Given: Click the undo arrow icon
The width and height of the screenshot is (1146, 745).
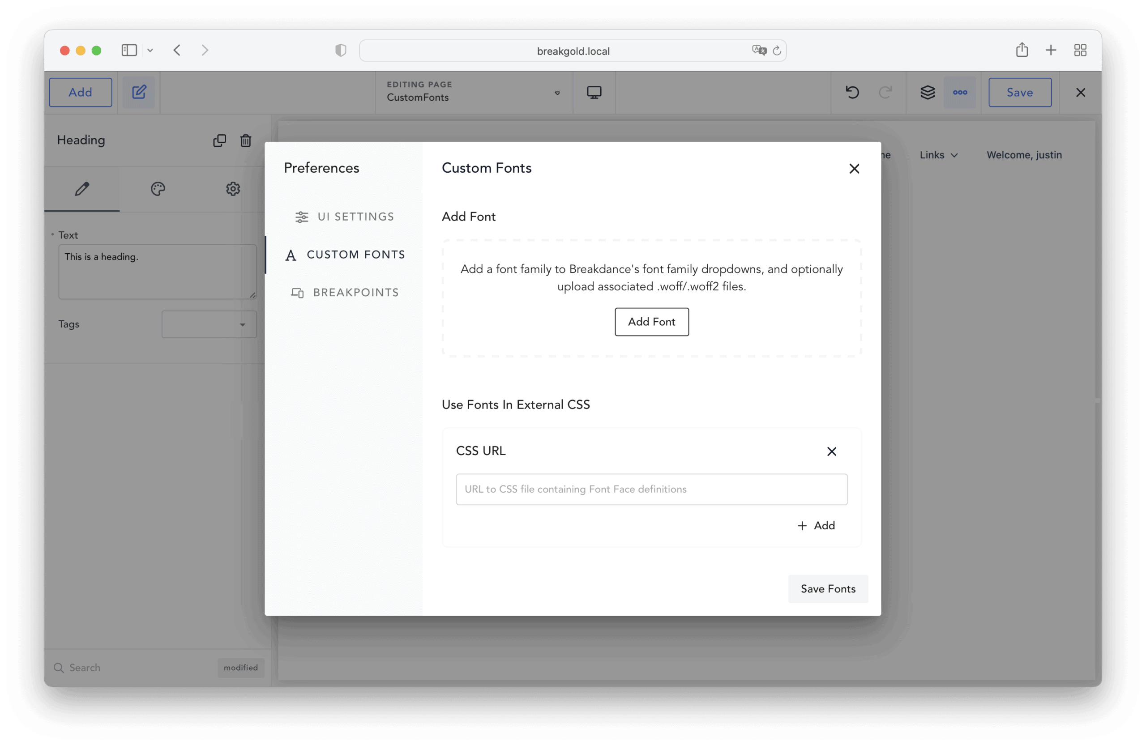Looking at the screenshot, I should click(x=852, y=92).
